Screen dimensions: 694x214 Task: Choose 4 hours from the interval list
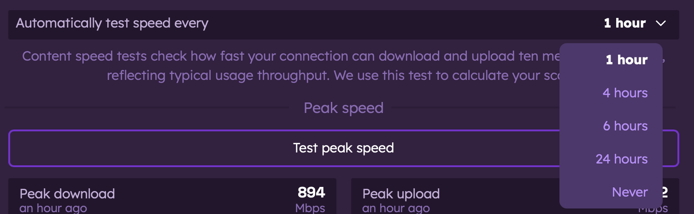point(625,93)
